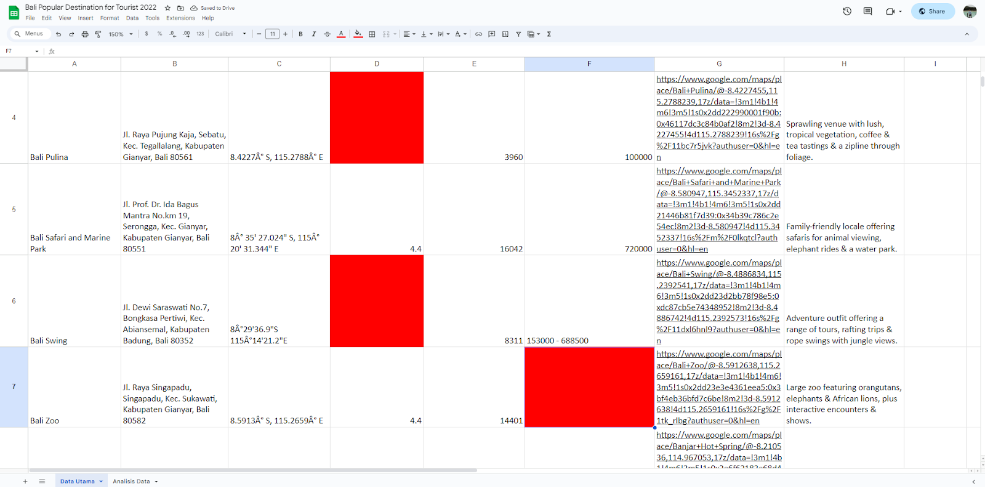This screenshot has height=487, width=985.
Task: Insert a comment using toolbar icon
Action: tap(492, 34)
